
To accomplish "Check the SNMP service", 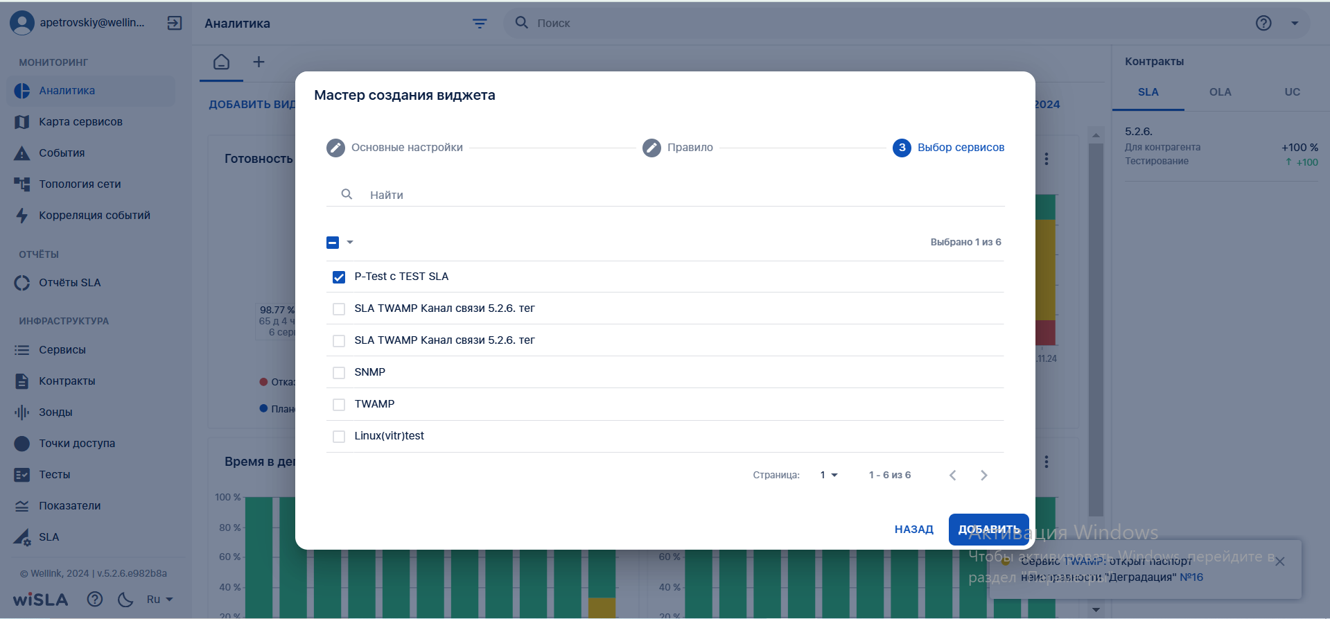I will [x=339, y=373].
